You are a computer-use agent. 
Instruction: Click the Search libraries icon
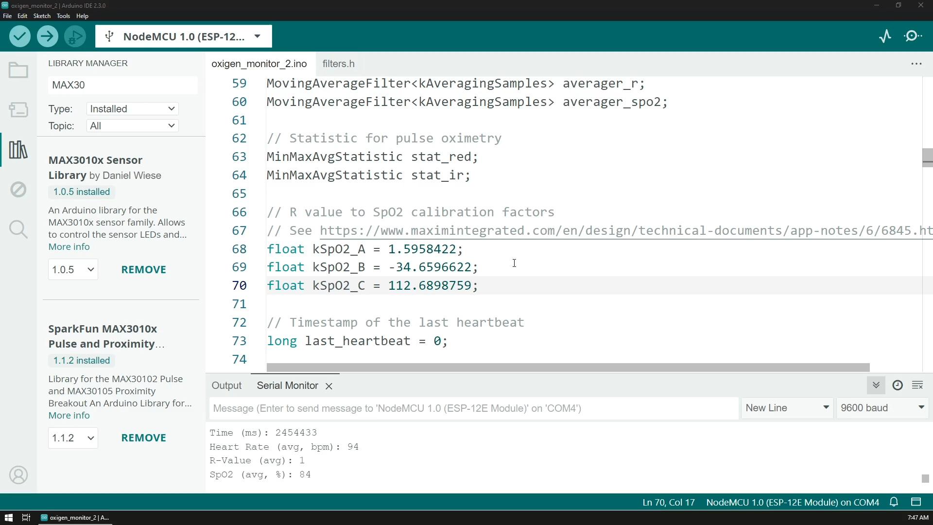[x=17, y=229]
